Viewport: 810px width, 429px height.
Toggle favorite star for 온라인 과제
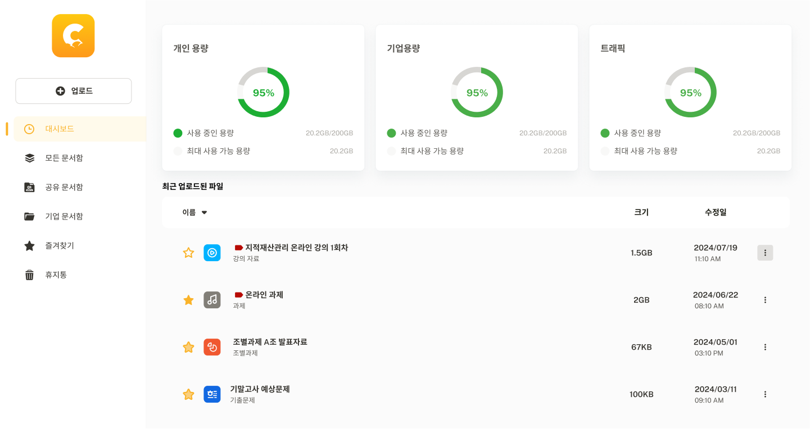(x=189, y=300)
